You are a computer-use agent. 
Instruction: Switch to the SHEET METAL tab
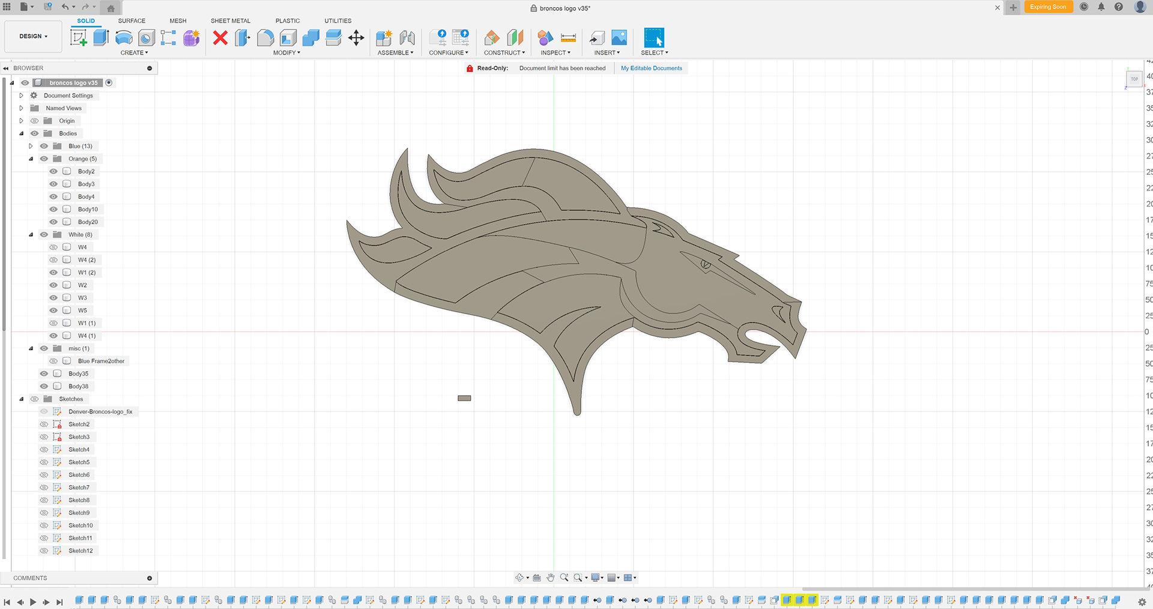point(231,20)
